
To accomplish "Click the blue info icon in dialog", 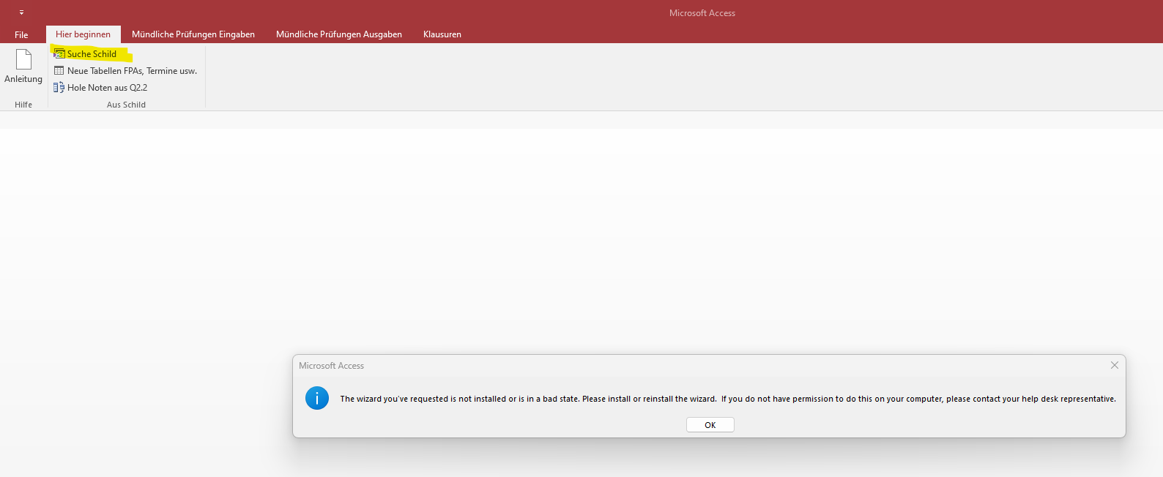I will (x=317, y=398).
